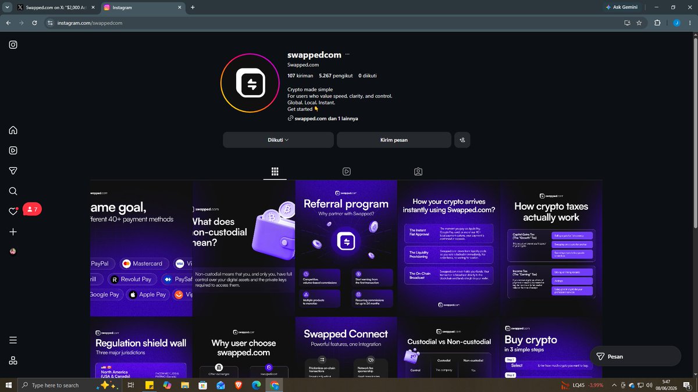
Task: Click the site information icon in address bar
Action: [x=50, y=23]
